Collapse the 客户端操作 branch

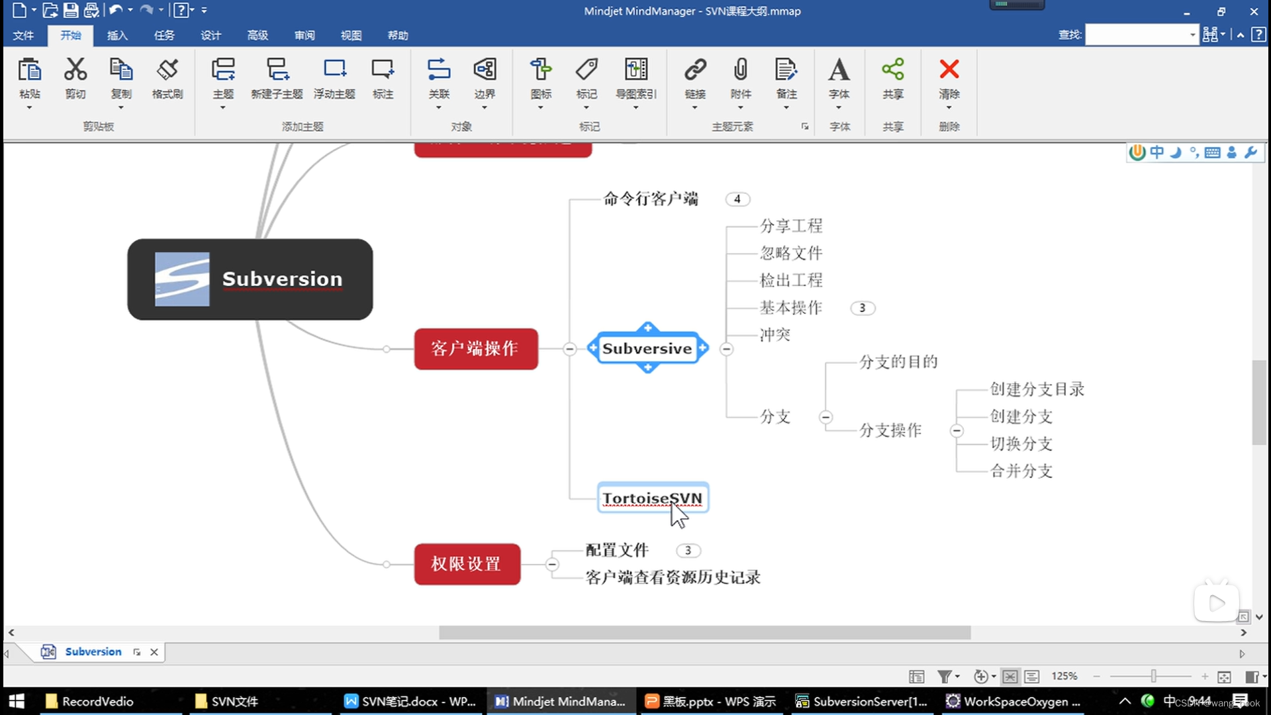(x=569, y=349)
